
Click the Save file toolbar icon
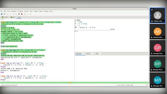(2, 14)
